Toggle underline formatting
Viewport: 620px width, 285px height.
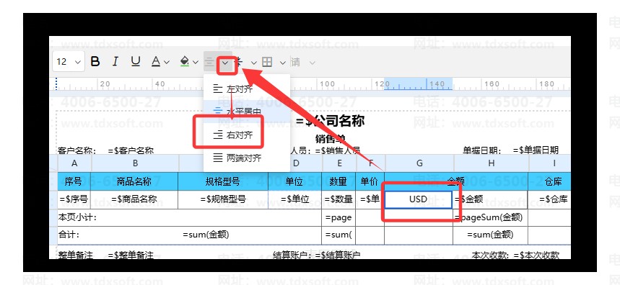click(x=136, y=61)
